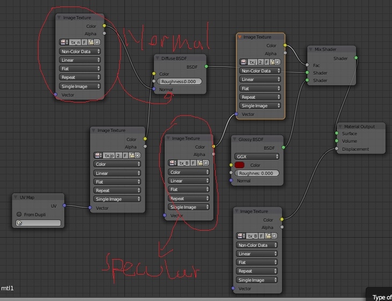Image resolution: width=392 pixels, height=301 pixels.
Task: Open file folder icon in tx.jp texture node
Action: 131,156
